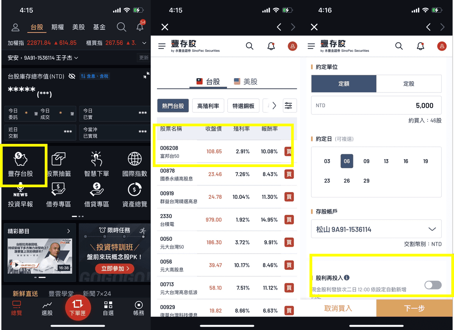The image size is (454, 330).
Task: Expand the index ticker chevron
Action: [x=144, y=43]
